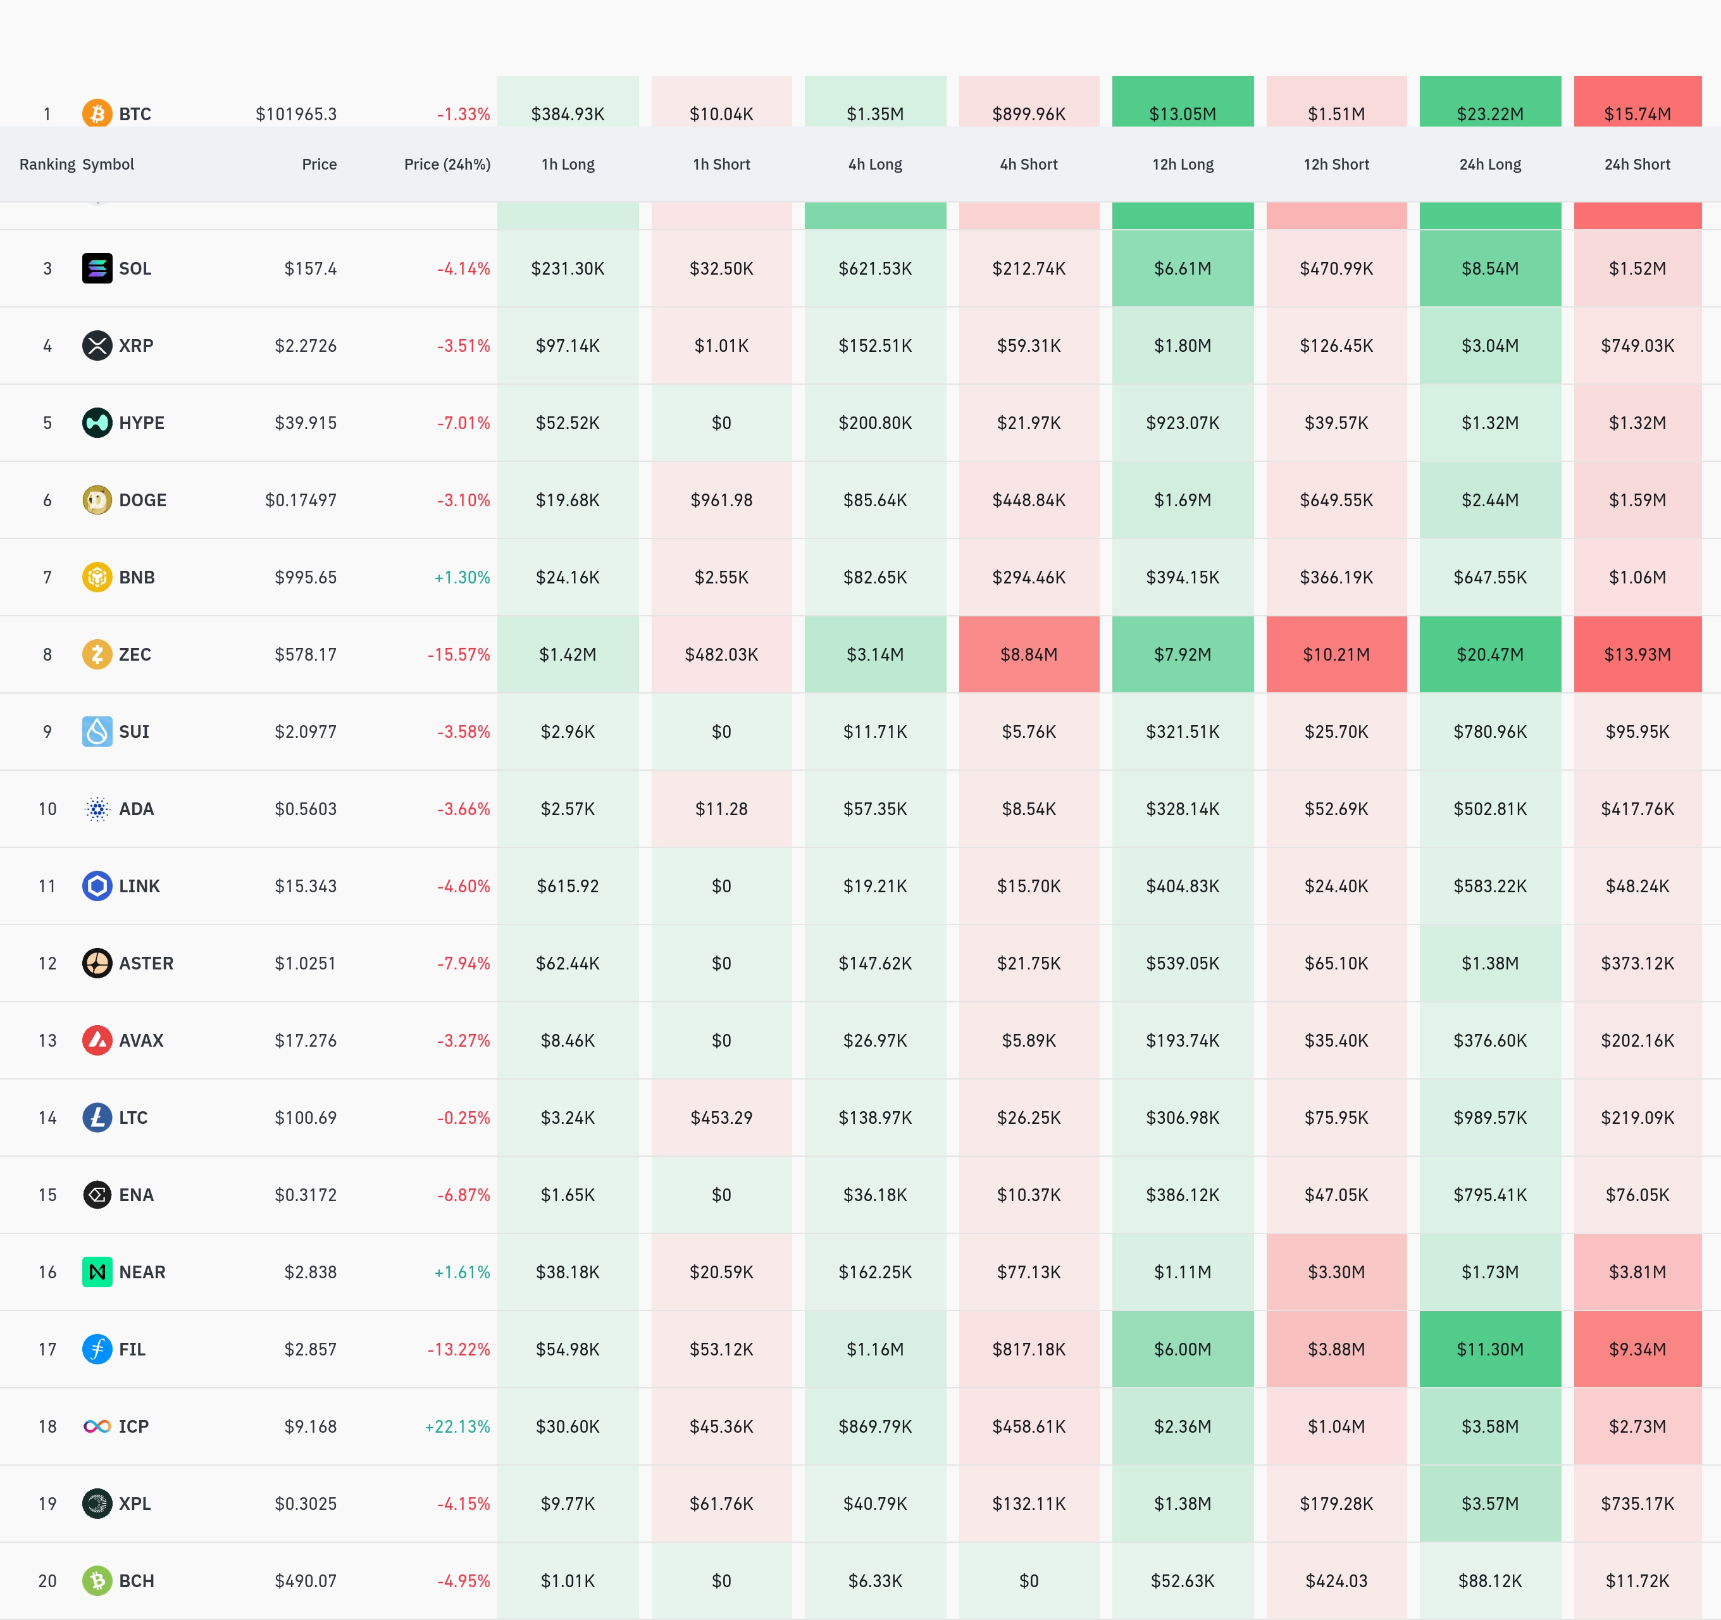Viewport: 1721px width, 1620px height.
Task: Click BNB price change +1.30%
Action: [461, 578]
